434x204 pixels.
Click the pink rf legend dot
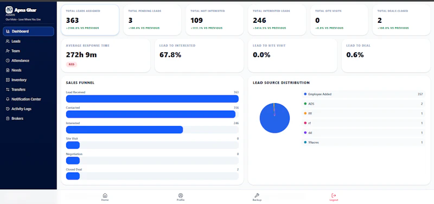click(305, 123)
